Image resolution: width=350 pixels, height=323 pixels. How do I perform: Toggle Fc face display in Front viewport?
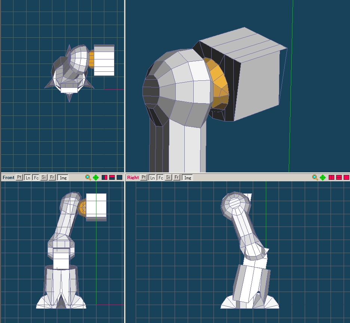coord(36,178)
